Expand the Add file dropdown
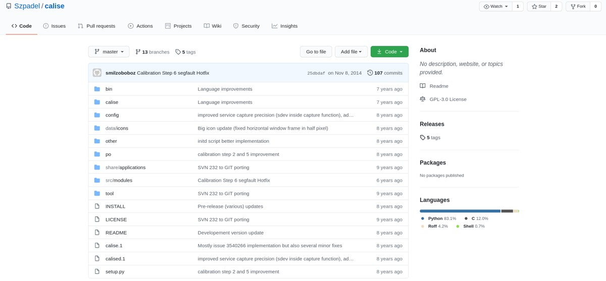 point(351,51)
